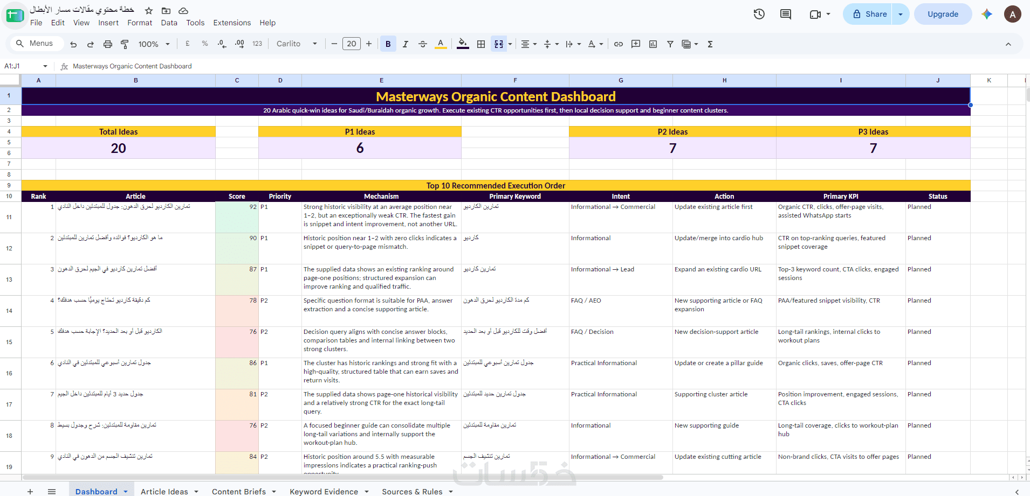Star the document title
Viewport: 1030px width, 496px height.
(x=149, y=10)
